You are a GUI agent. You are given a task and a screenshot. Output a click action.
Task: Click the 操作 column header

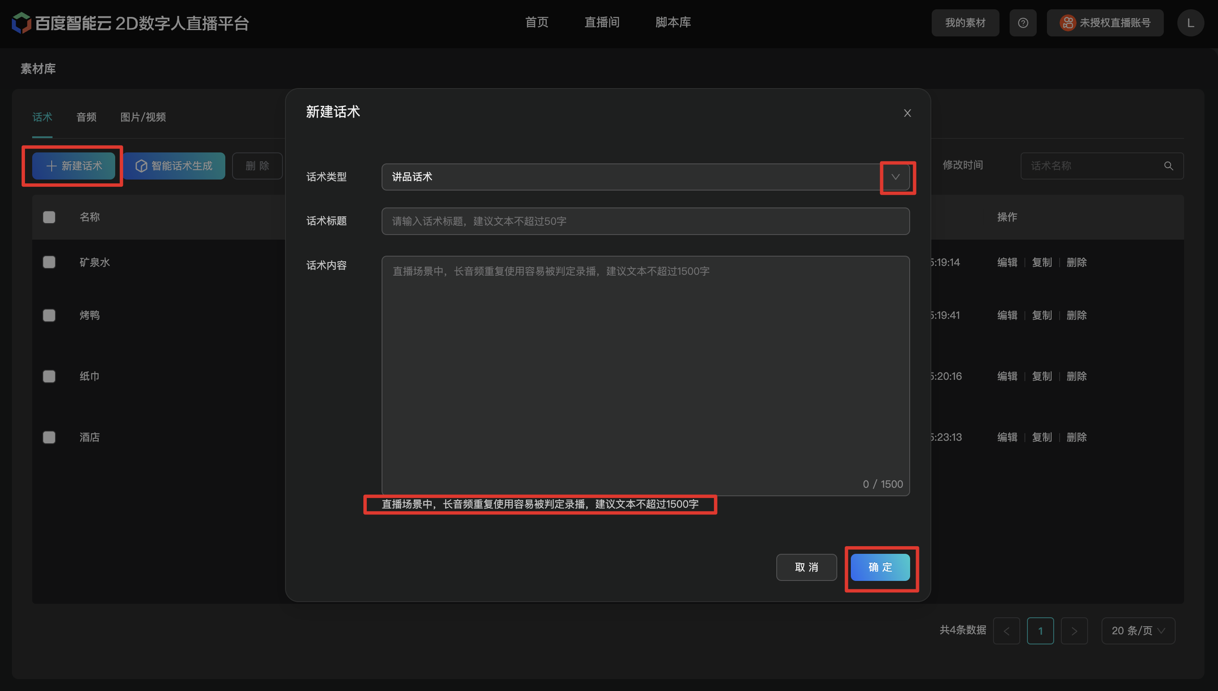[x=1007, y=217]
